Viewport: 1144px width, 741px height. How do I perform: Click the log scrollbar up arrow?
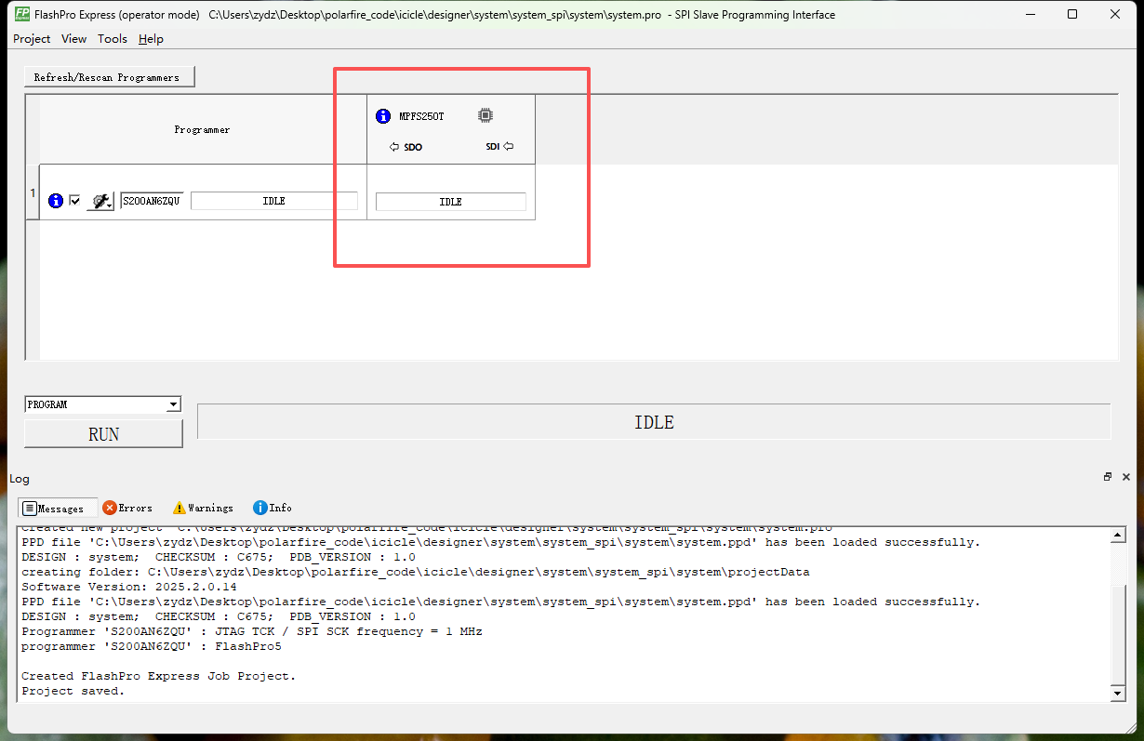tap(1118, 534)
